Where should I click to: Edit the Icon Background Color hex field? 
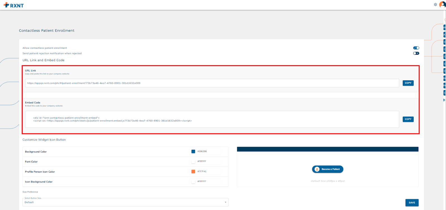[209, 181]
